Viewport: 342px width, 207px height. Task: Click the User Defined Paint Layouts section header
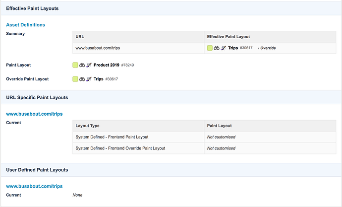(x=37, y=170)
